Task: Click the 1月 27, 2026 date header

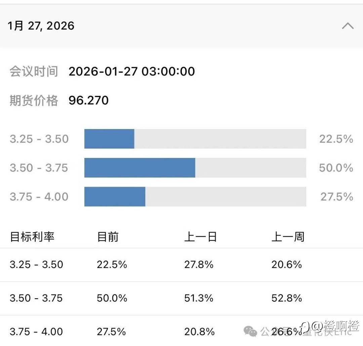Action: pyautogui.click(x=41, y=26)
